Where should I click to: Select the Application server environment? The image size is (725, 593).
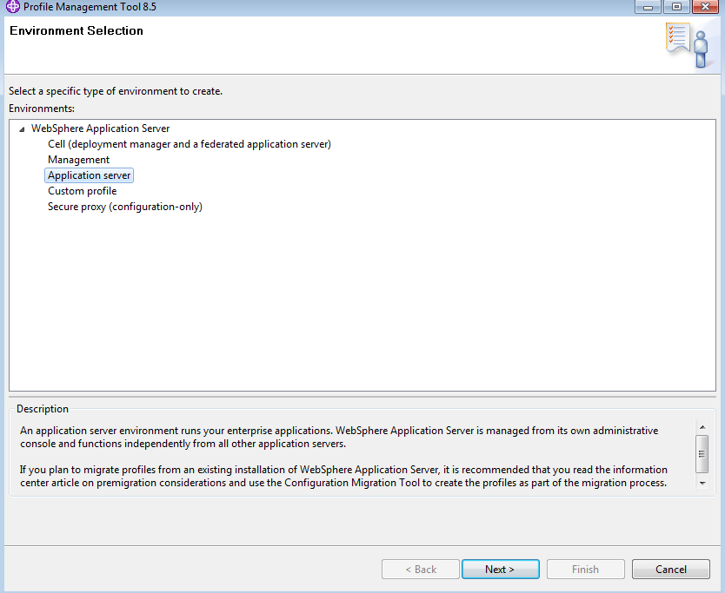coord(90,175)
